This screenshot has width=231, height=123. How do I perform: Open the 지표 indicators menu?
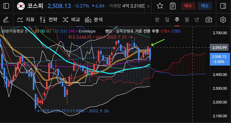pos(26,20)
